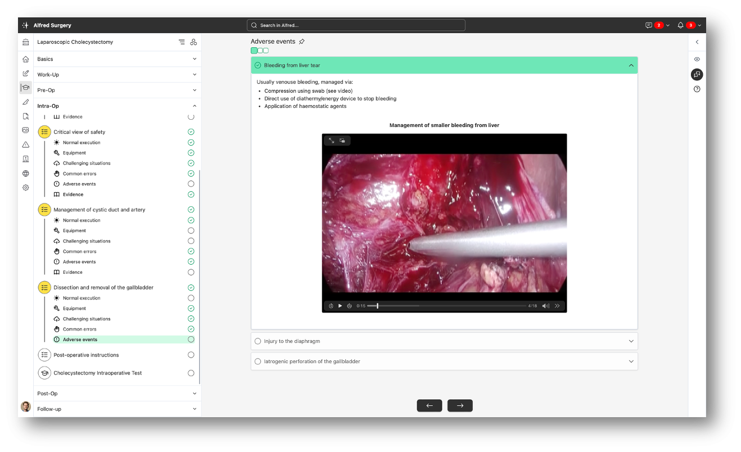Click the Search in Alfred field
Viewport: 741px width, 452px height.
point(356,25)
